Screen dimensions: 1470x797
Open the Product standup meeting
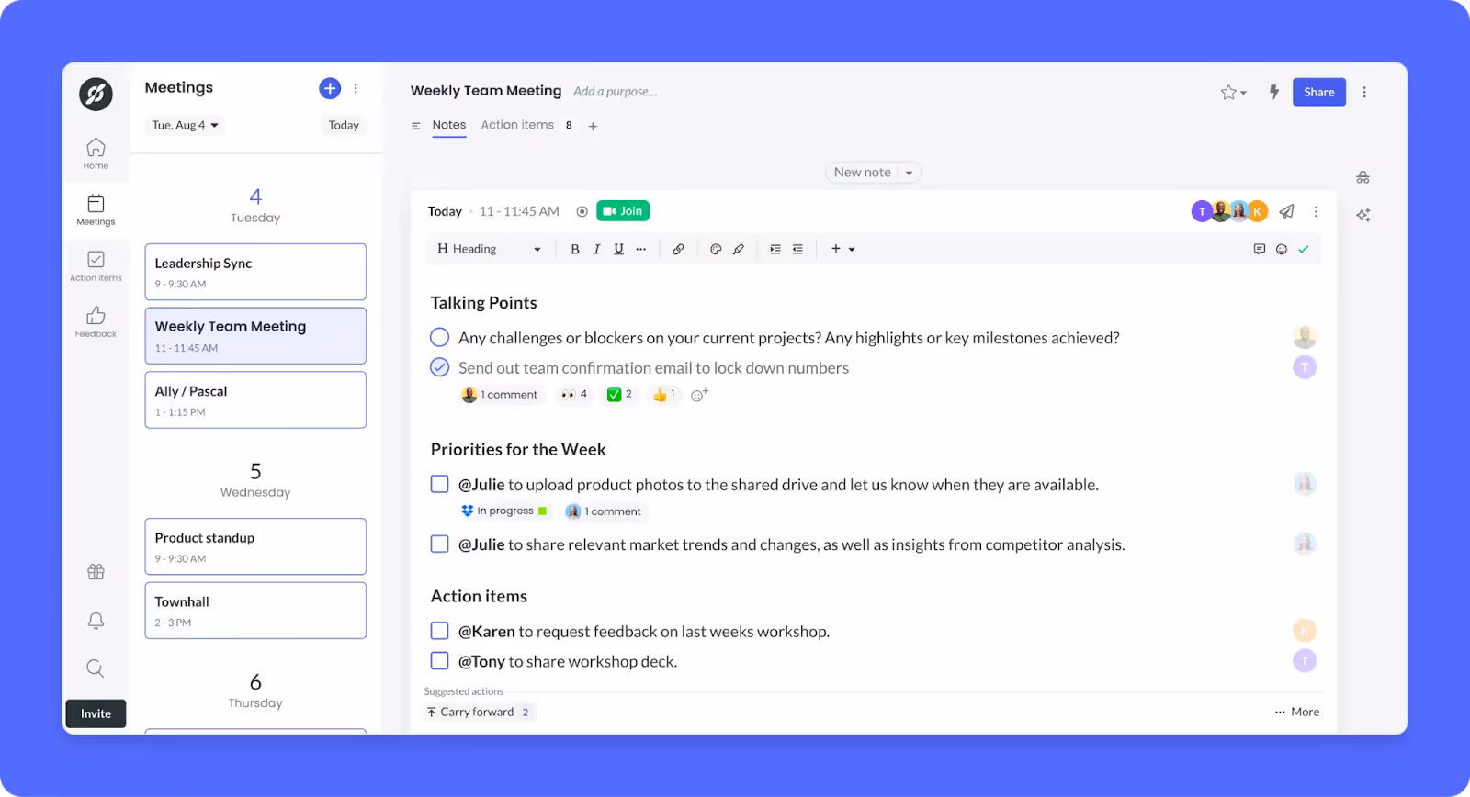[x=255, y=546]
